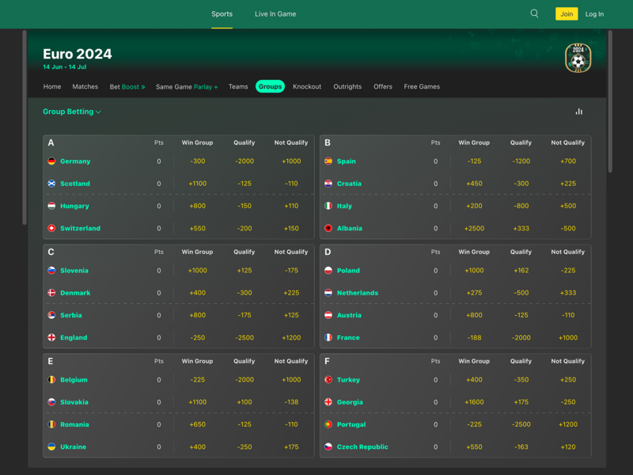The image size is (633, 475).
Task: Select Portugal Not Qualify odds +1200
Action: [x=567, y=424]
